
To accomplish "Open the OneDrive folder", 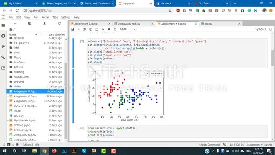I will tap(36, 62).
